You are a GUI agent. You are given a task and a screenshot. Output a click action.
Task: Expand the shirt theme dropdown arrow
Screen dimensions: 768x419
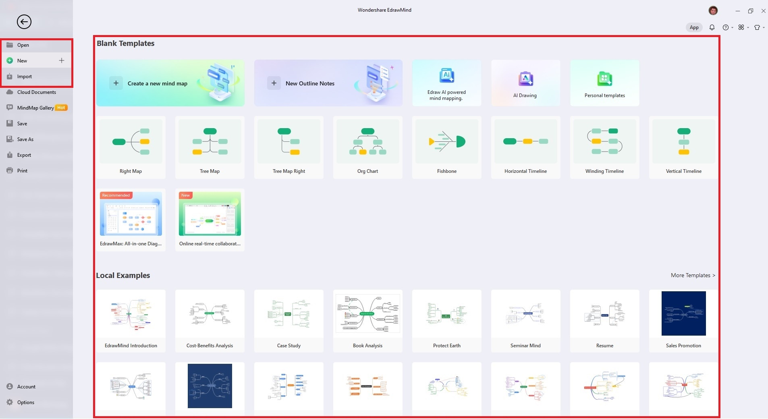point(764,28)
